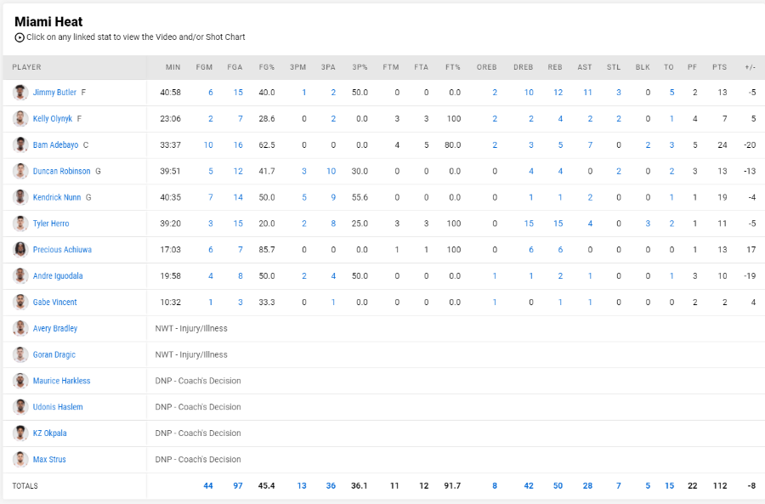This screenshot has height=504, width=765.
Task: Click Avery Bradley's NWT - Injury/Illness status
Action: click(x=191, y=328)
